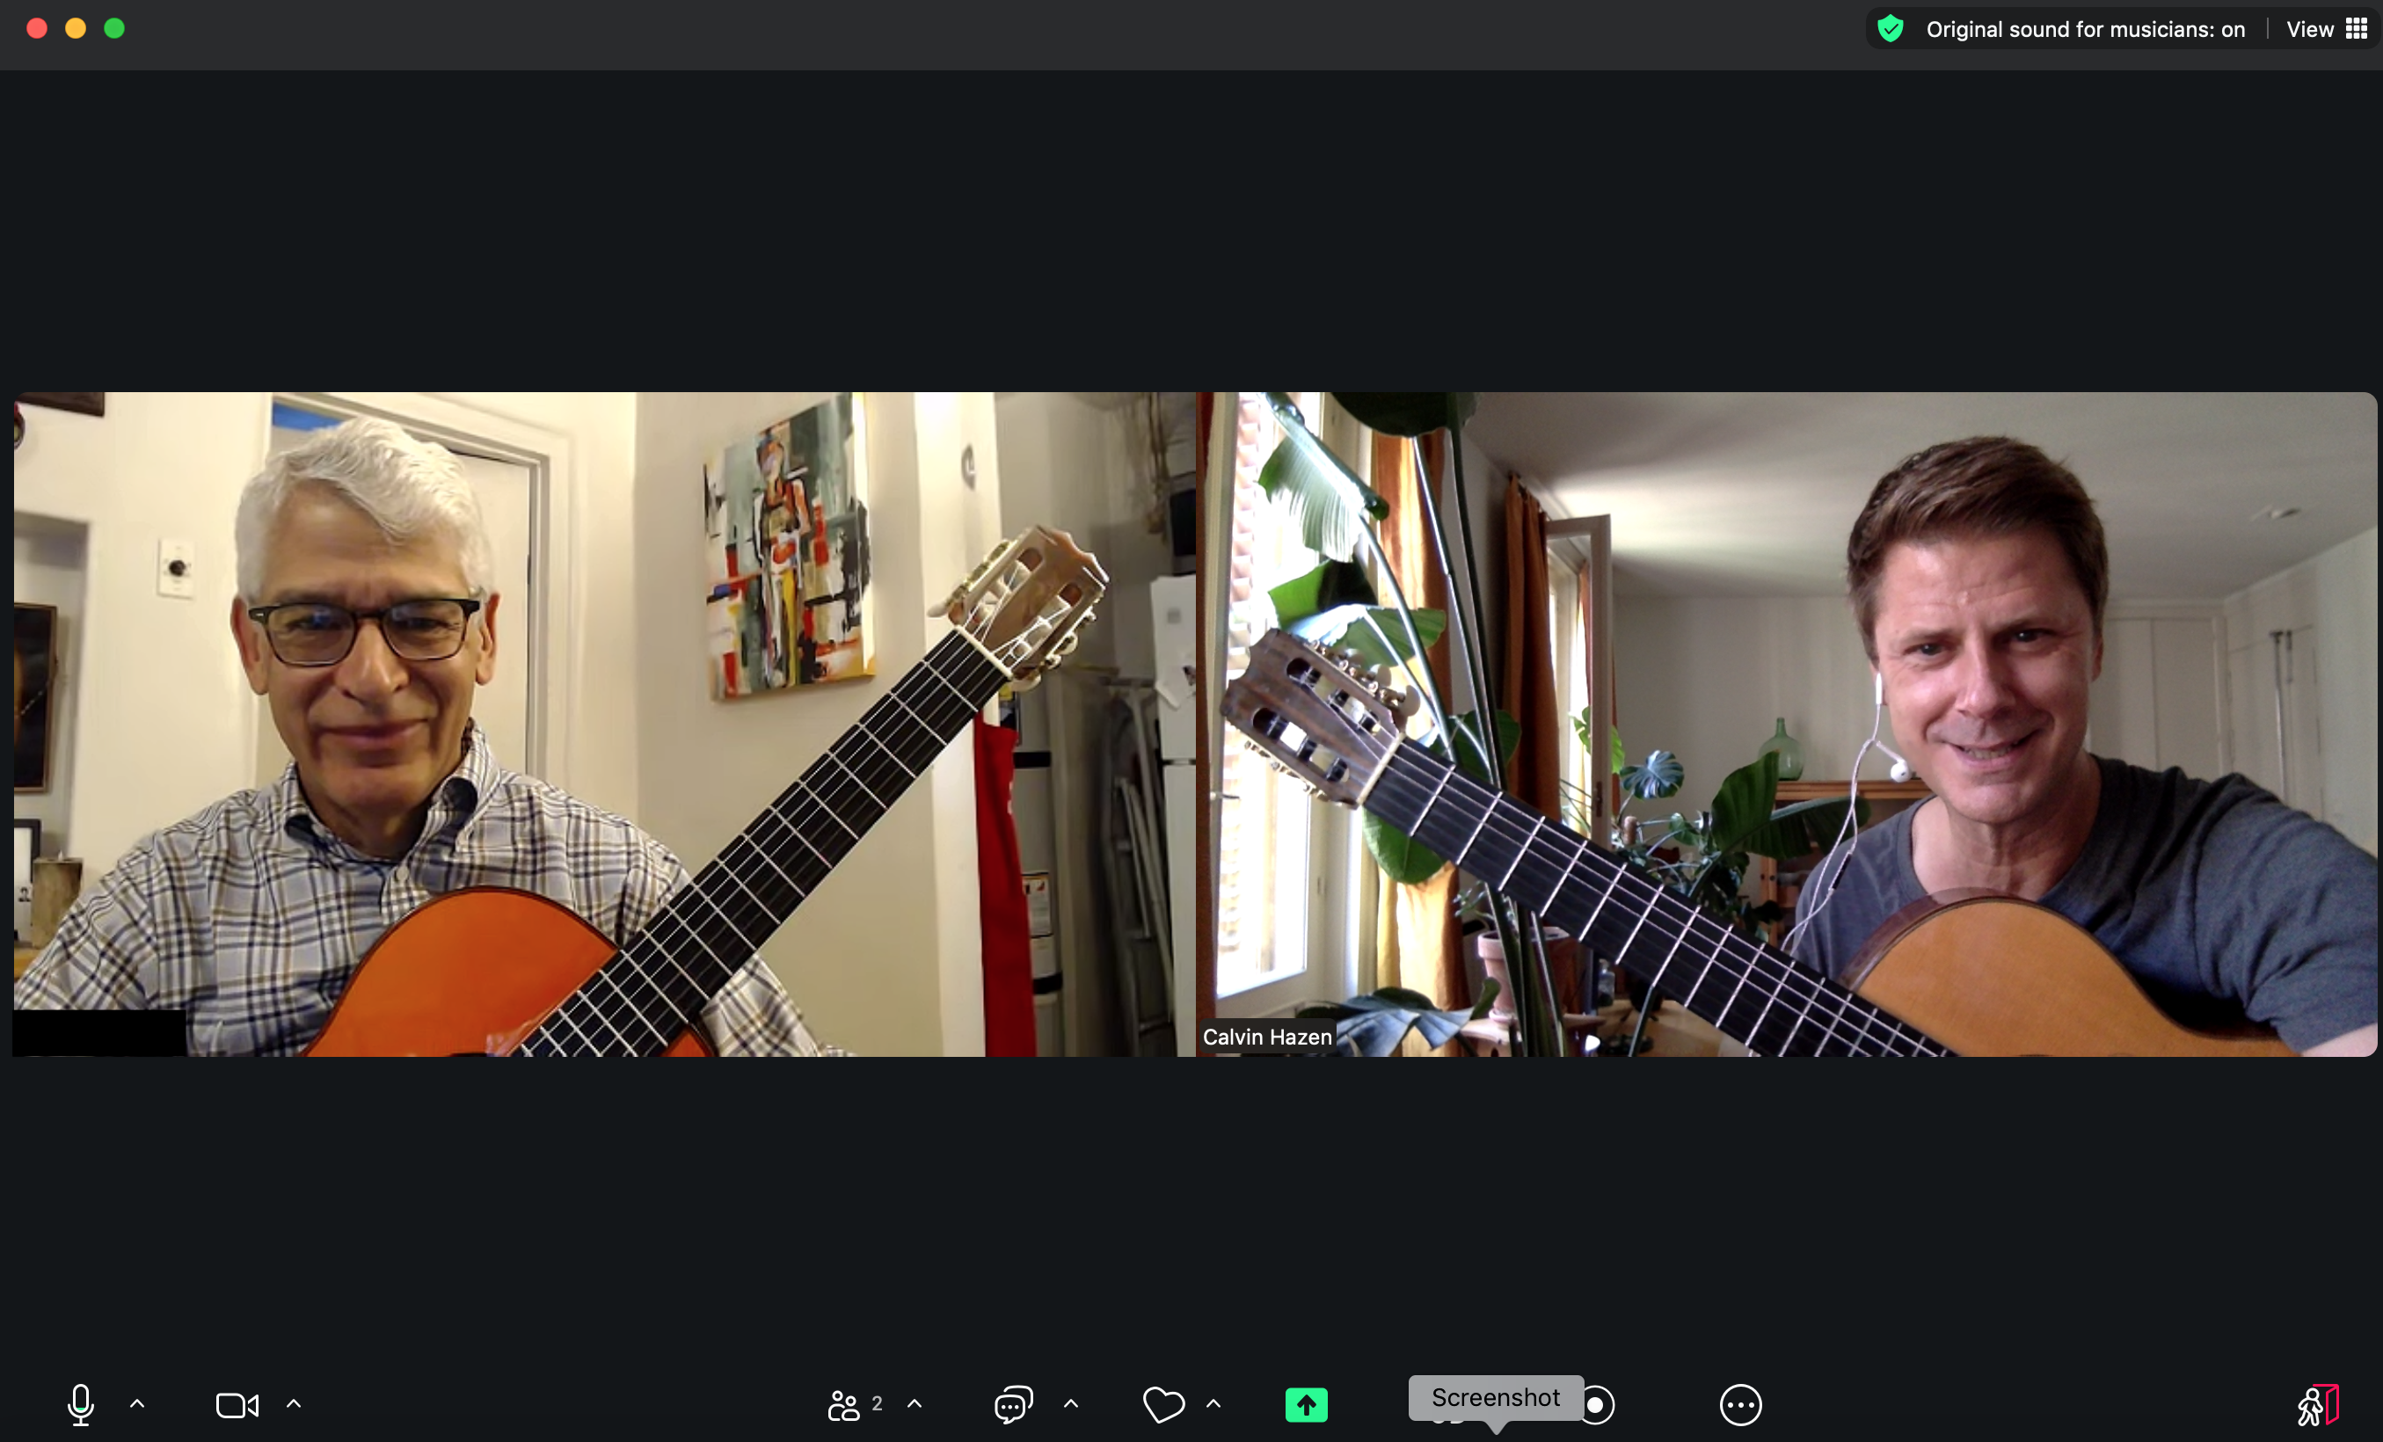Mute the microphone
This screenshot has width=2383, height=1442.
tap(80, 1405)
